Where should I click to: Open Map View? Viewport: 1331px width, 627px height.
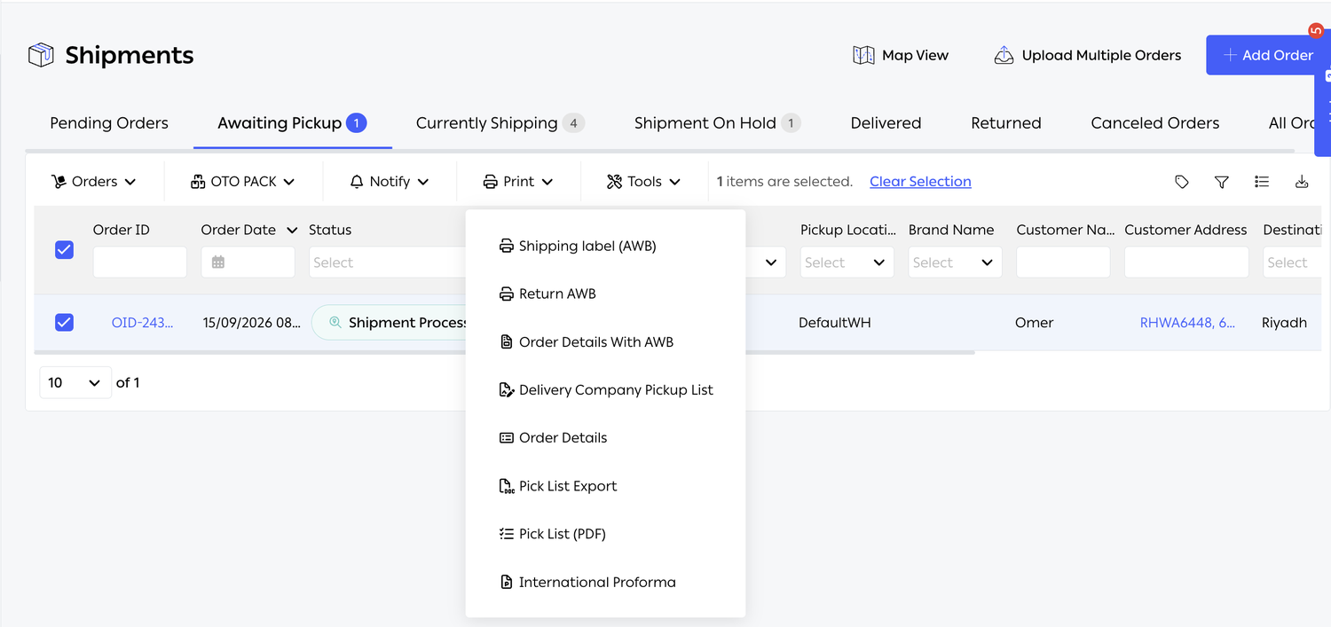point(901,55)
